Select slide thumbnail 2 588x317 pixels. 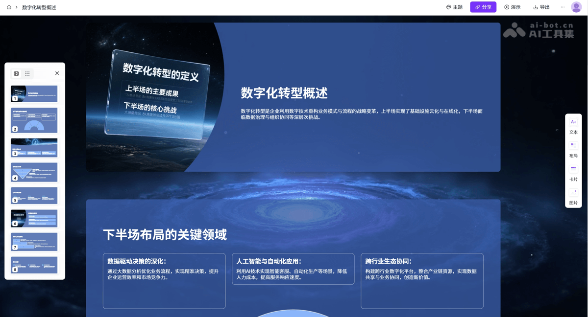[34, 120]
